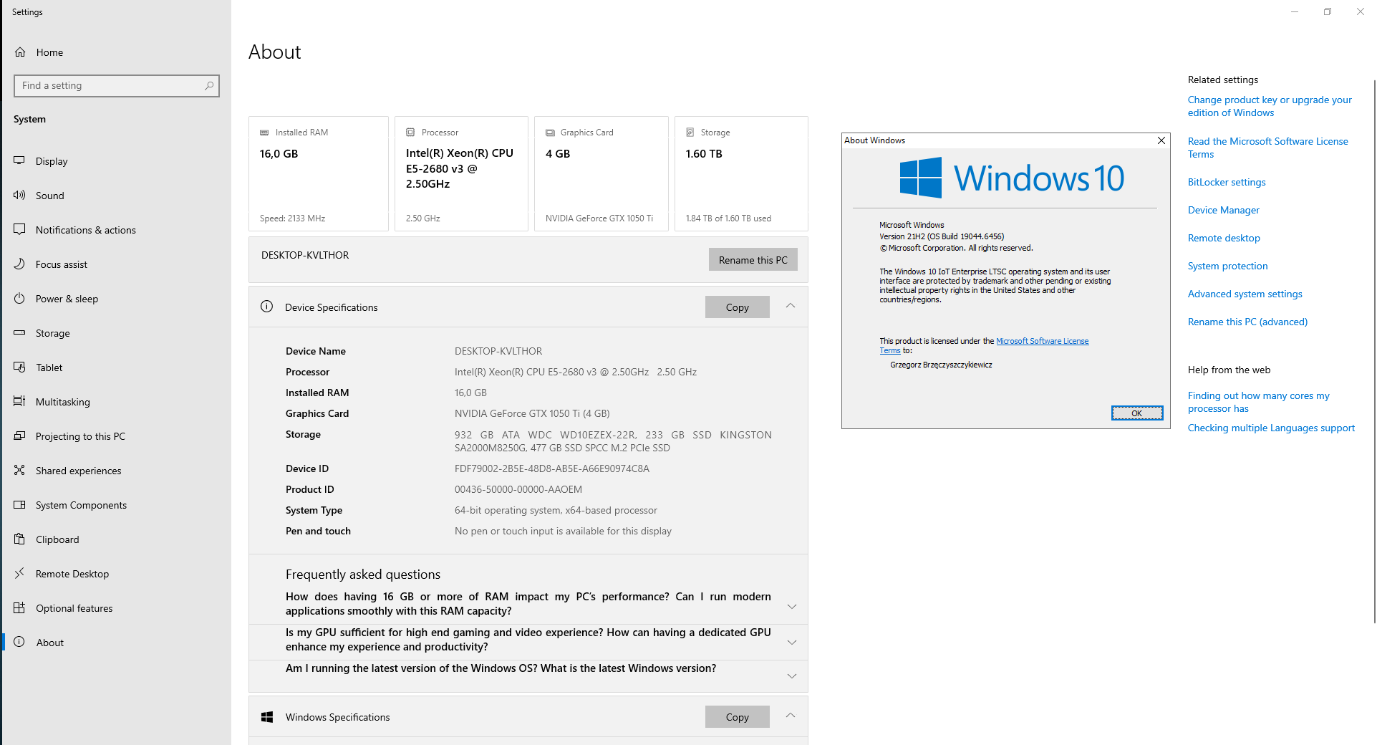Screen dimensions: 1377x745
Task: Select Optional features in the sidebar
Action: click(x=74, y=608)
